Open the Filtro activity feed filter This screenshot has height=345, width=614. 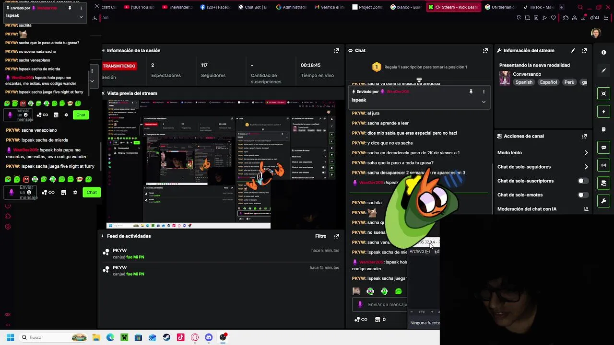pyautogui.click(x=320, y=236)
